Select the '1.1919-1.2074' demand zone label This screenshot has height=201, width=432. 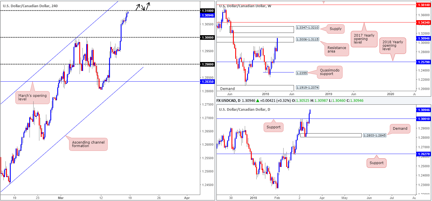307,87
